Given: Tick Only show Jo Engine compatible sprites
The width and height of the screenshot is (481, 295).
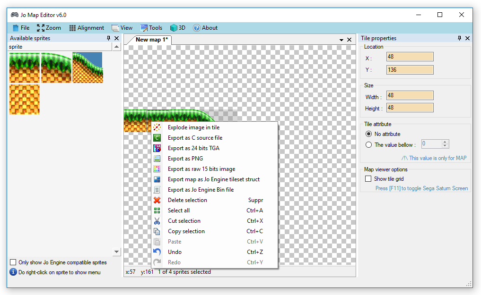Looking at the screenshot, I should tap(13, 262).
